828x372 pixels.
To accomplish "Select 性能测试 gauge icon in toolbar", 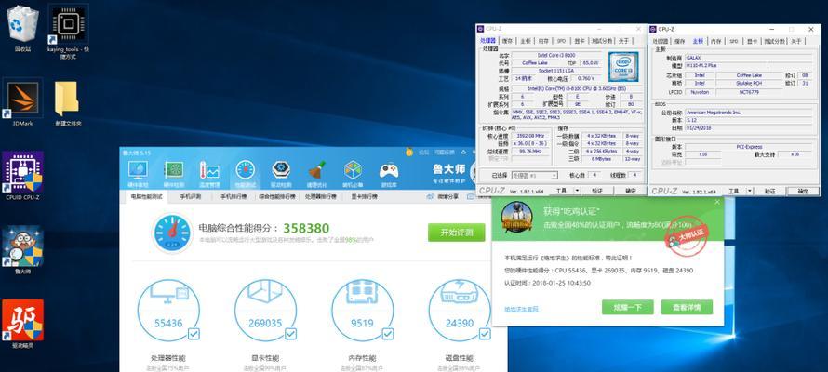I will point(245,174).
